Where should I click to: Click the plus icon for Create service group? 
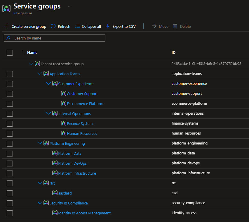point(7,26)
